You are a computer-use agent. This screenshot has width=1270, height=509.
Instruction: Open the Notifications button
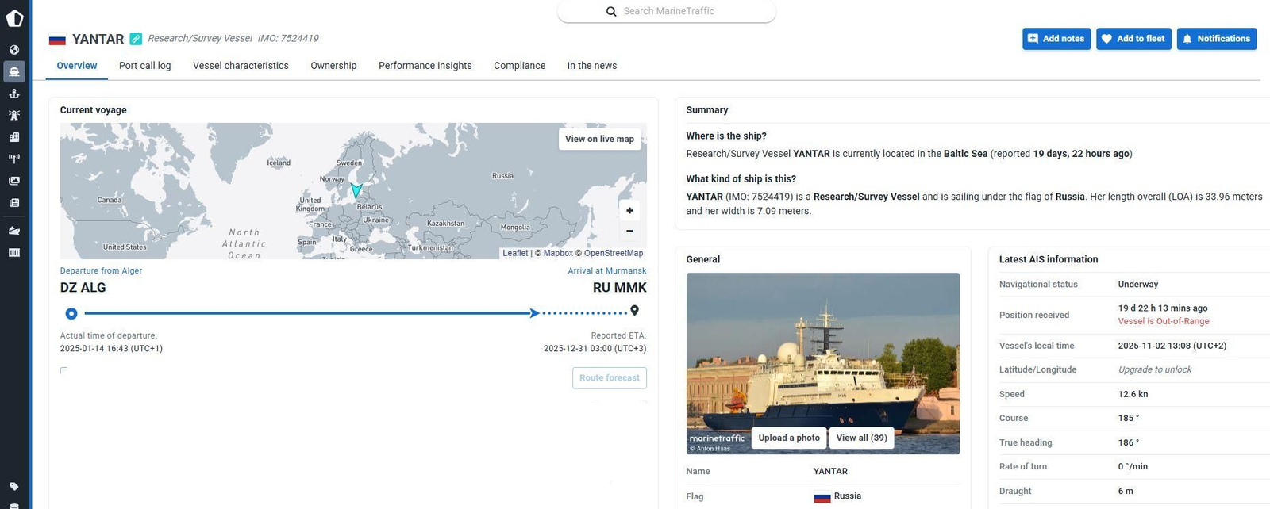click(x=1217, y=39)
